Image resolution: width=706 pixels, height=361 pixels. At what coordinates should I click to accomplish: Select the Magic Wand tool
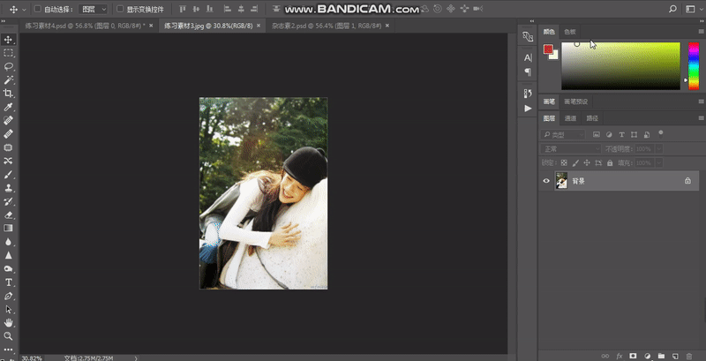coord(9,79)
